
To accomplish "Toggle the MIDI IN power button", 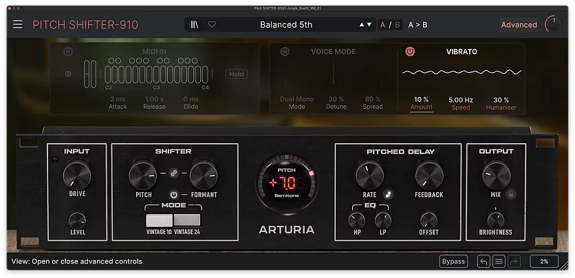I will 68,52.
